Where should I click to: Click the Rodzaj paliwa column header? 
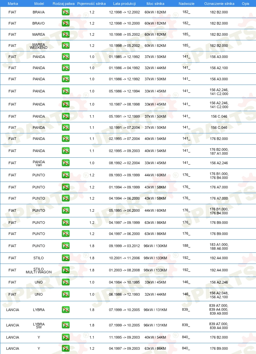(64, 4)
